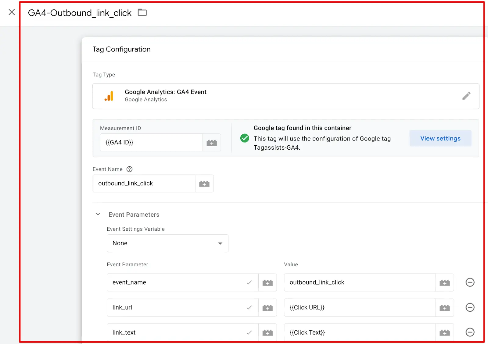488x344 pixels.
Task: Click the View settings button
Action: pos(440,138)
